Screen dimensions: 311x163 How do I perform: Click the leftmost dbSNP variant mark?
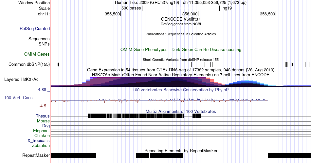click(58, 64)
